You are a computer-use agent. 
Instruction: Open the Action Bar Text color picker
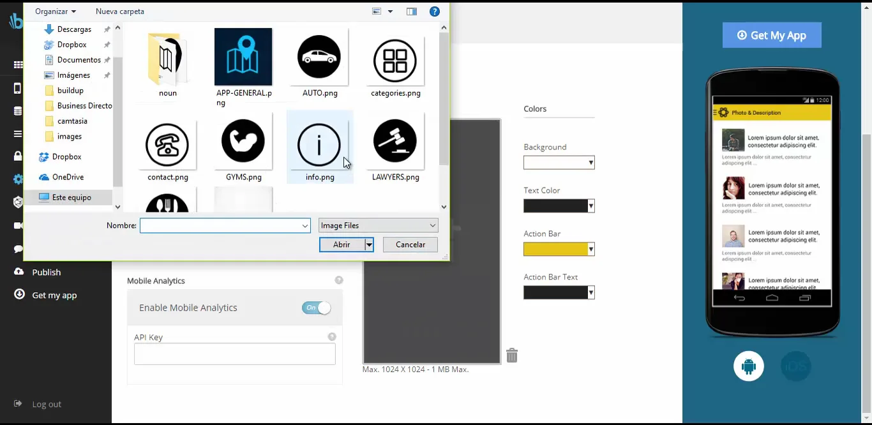click(559, 293)
